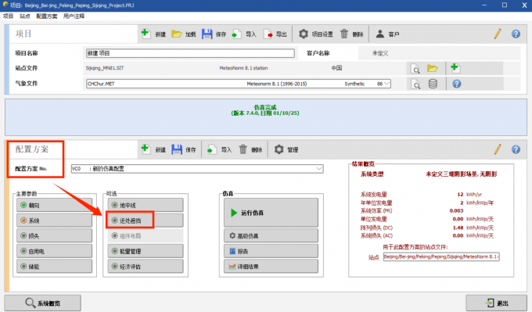This screenshot has height=312, width=532.
Task: Open Advanced Simulation (高级仿真) button
Action: (271, 235)
